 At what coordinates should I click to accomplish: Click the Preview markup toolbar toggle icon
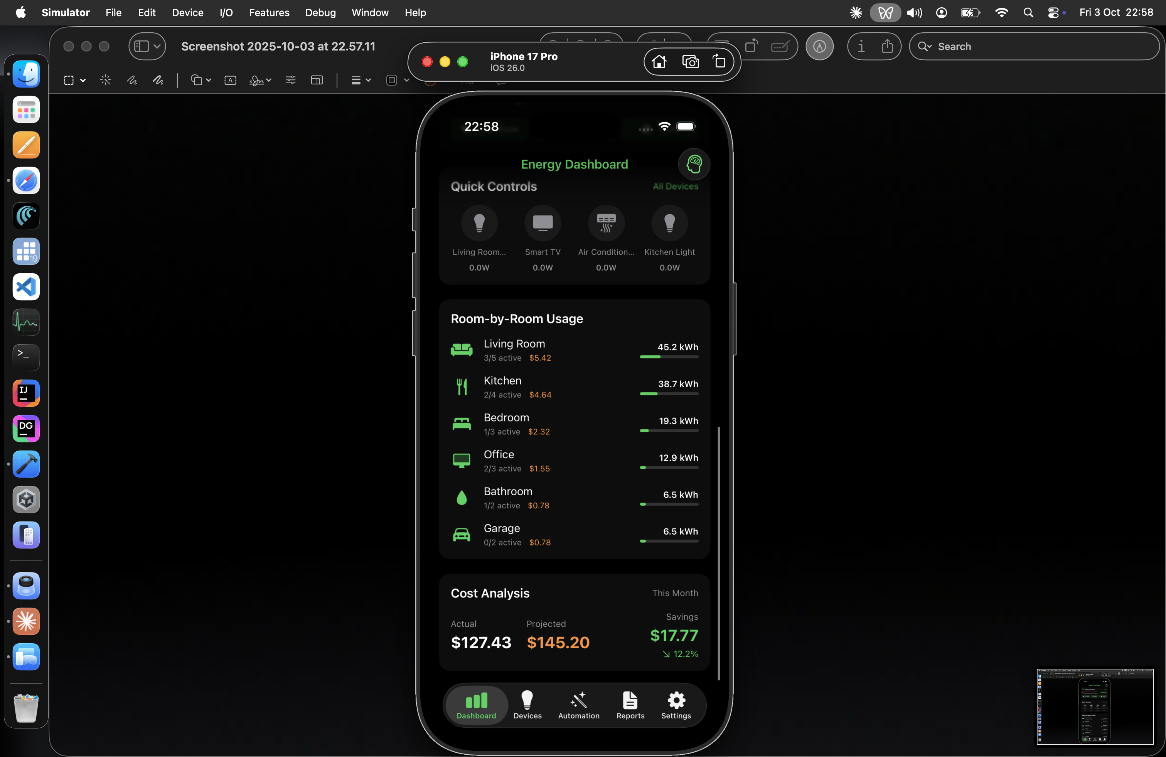tap(819, 47)
